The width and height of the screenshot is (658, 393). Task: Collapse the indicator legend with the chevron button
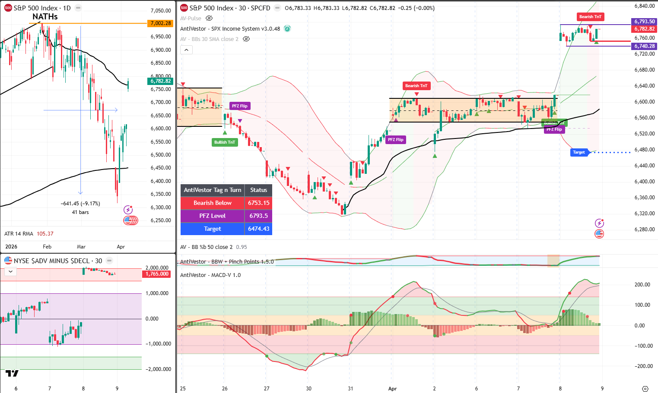point(186,50)
